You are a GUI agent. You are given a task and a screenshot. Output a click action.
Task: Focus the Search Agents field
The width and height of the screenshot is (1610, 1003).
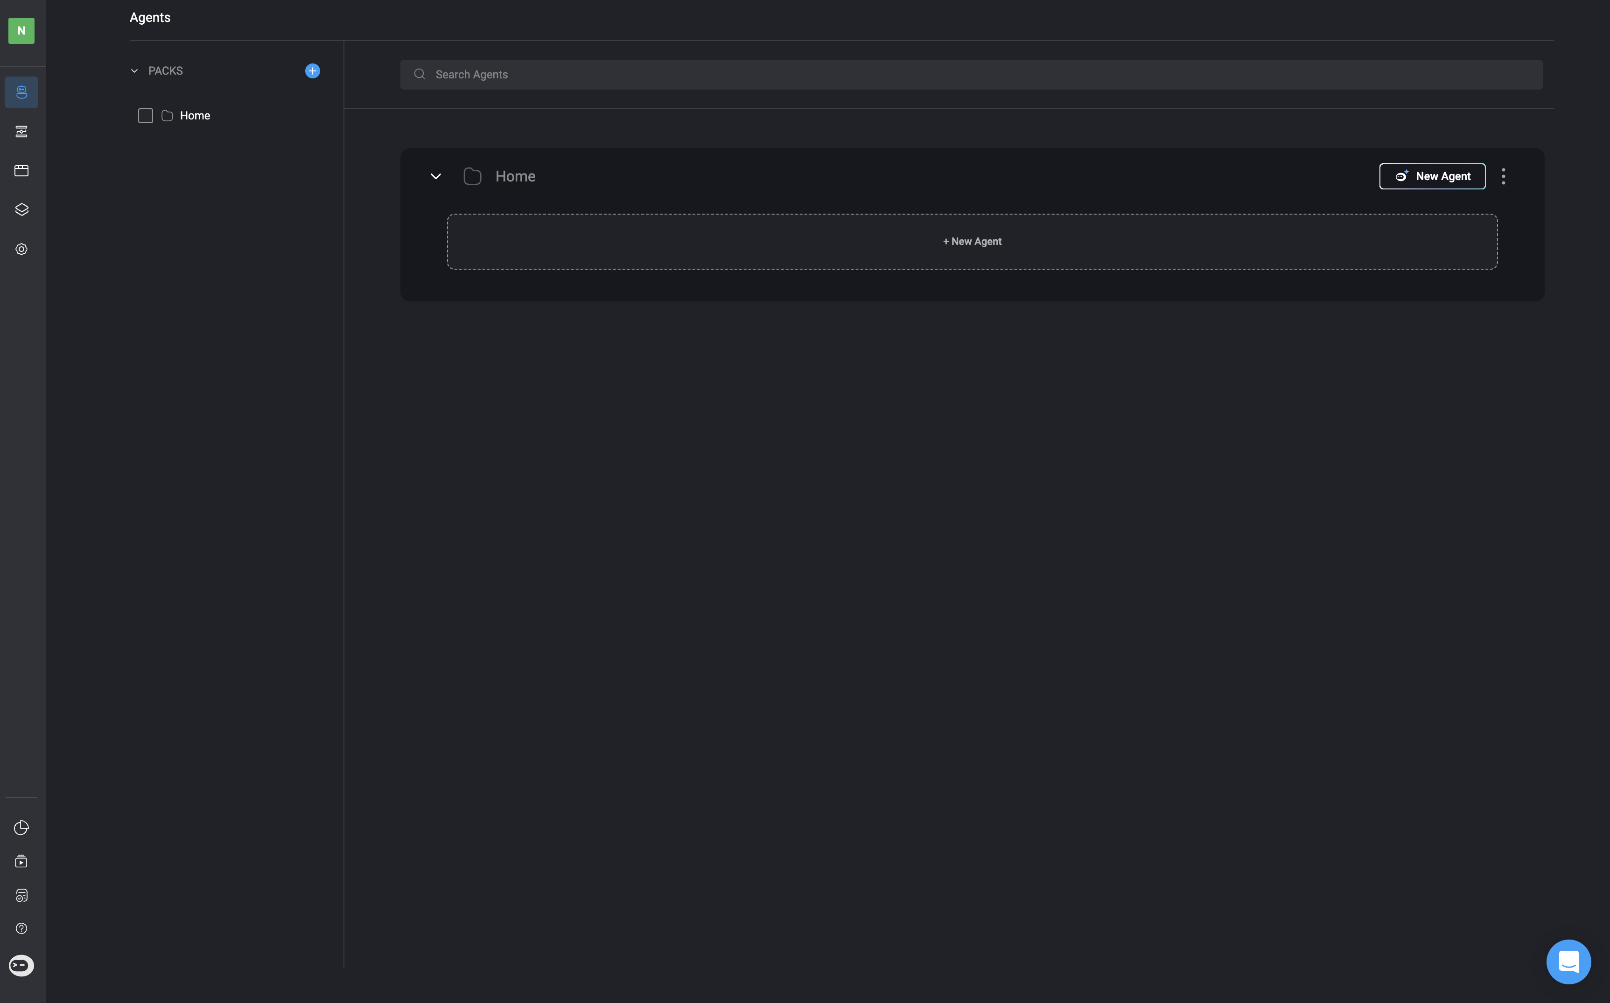pos(971,74)
